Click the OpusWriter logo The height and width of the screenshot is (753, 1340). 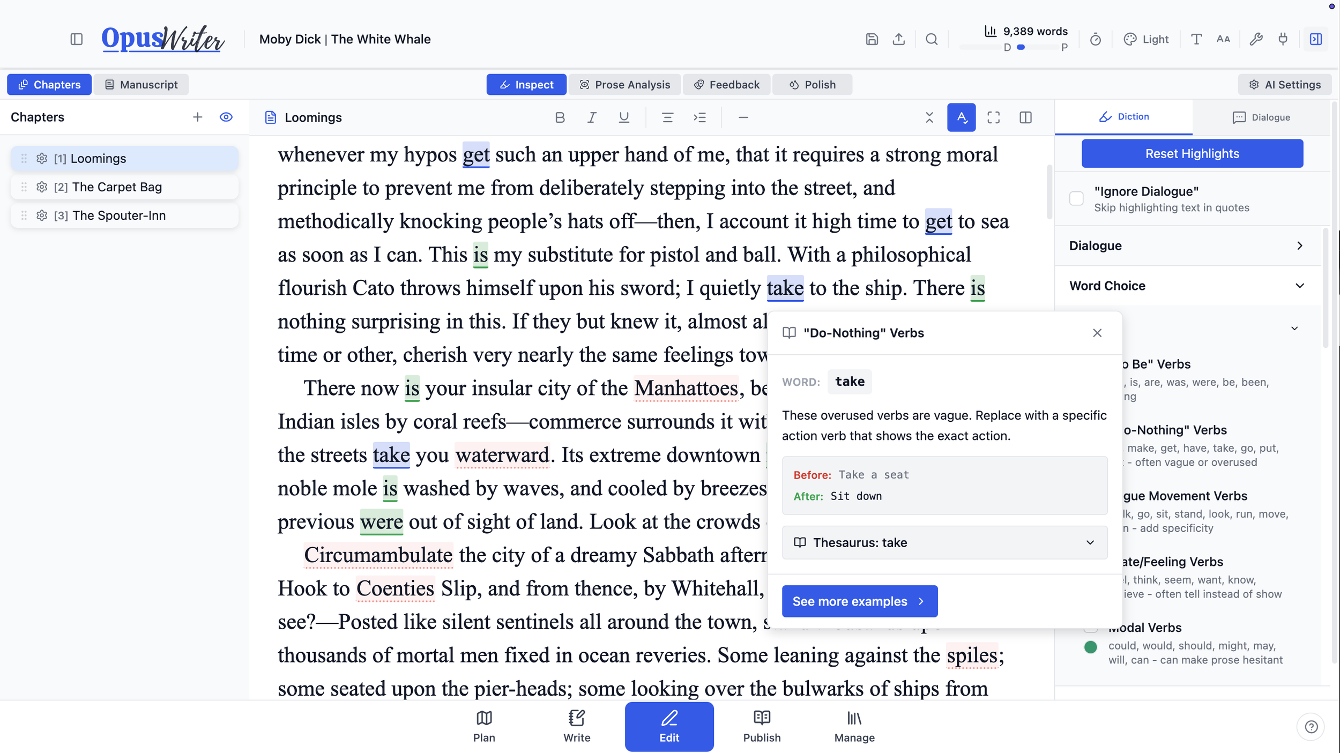coord(163,39)
